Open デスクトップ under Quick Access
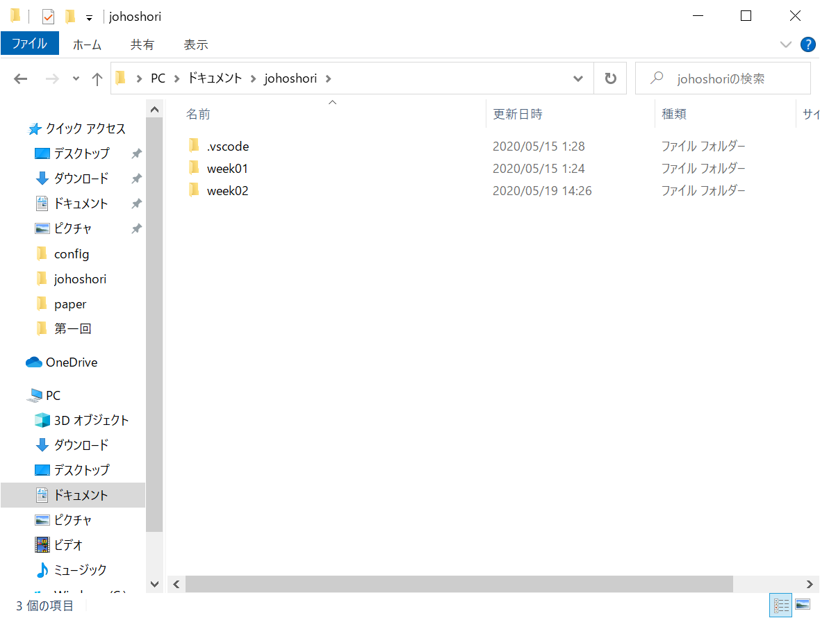The image size is (820, 618). pos(81,153)
